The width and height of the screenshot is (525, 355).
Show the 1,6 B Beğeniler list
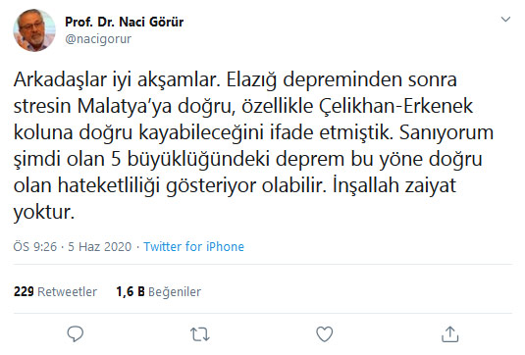pyautogui.click(x=159, y=291)
